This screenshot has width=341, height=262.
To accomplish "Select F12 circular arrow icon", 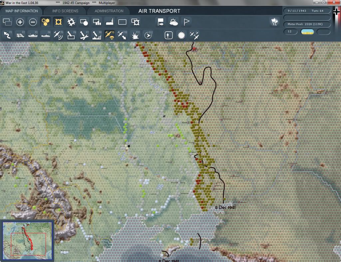I will click(148, 35).
